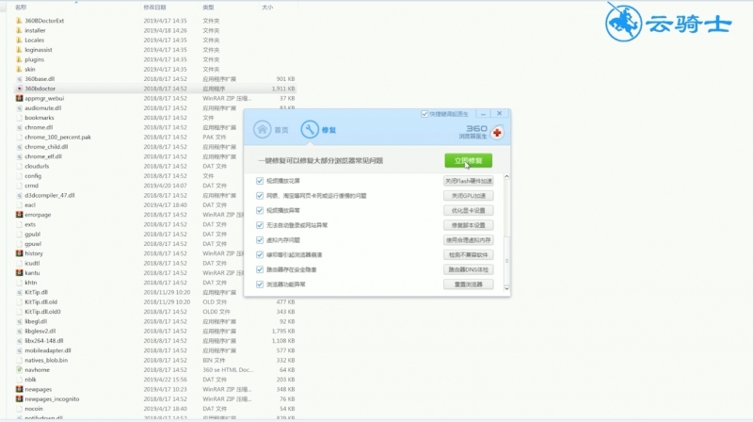Select the plugins folder icon
Screen dimensions: 753x422
[19, 59]
